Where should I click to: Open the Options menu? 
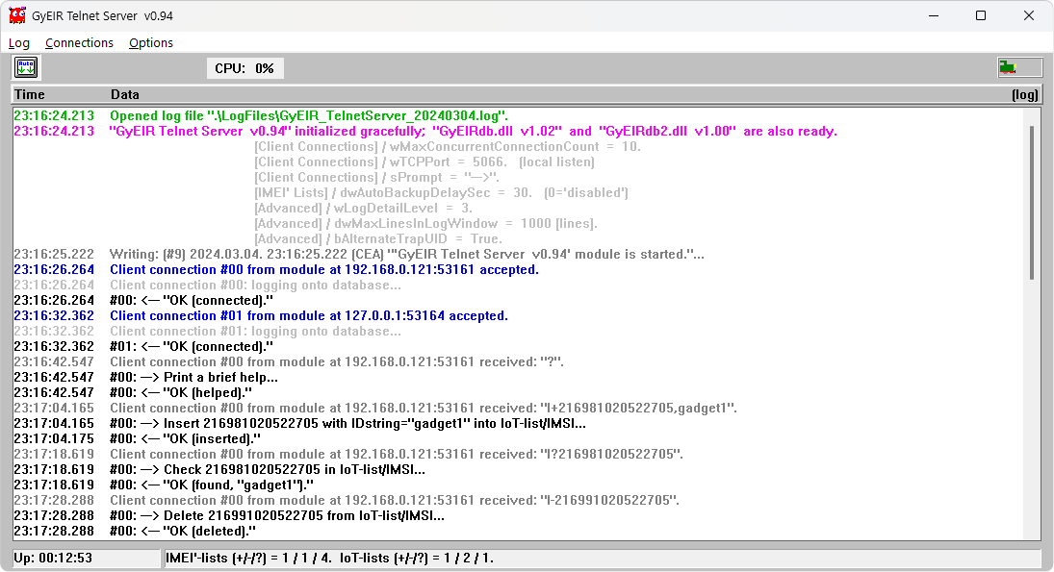click(x=150, y=43)
